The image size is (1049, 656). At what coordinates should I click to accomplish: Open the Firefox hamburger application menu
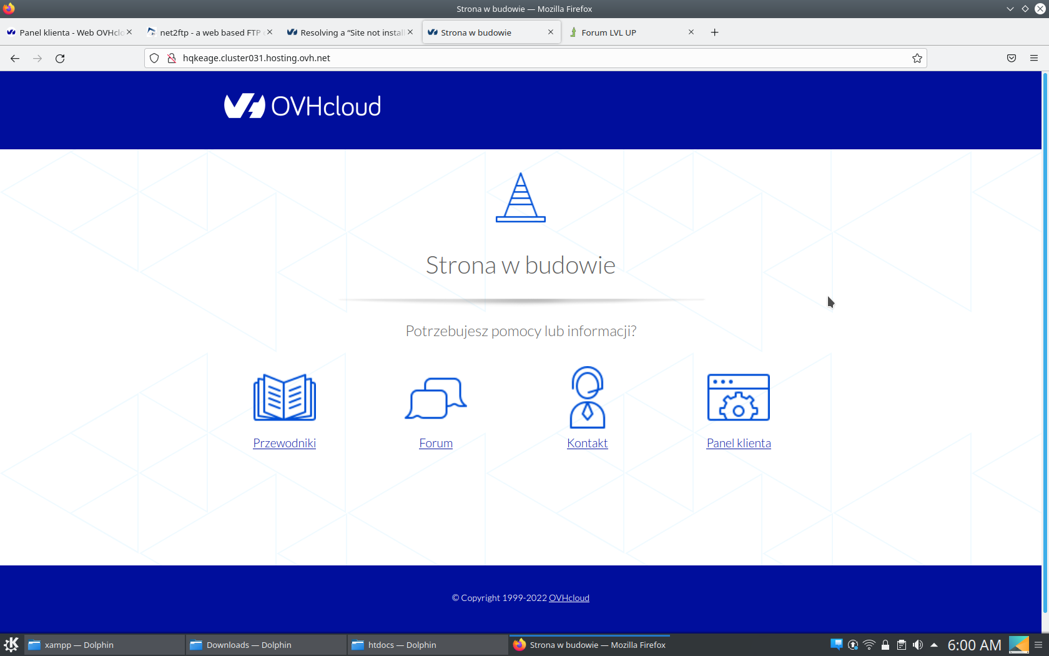coord(1034,58)
